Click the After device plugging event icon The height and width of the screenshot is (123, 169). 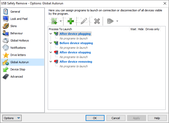56,34
